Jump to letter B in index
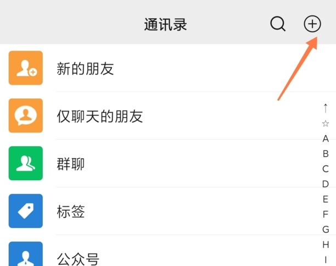Viewport: 336px width, 266px height. (x=326, y=154)
